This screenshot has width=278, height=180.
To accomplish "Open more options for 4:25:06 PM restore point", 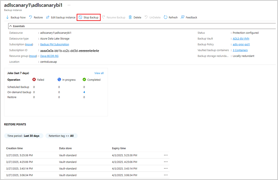I will click(166, 162).
